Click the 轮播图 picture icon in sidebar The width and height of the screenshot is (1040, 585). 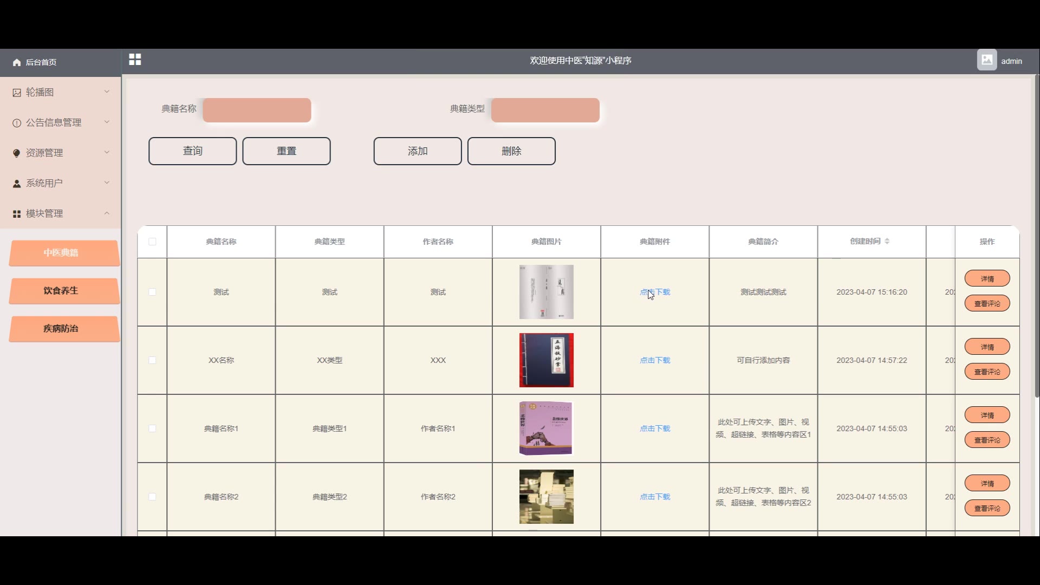point(17,93)
